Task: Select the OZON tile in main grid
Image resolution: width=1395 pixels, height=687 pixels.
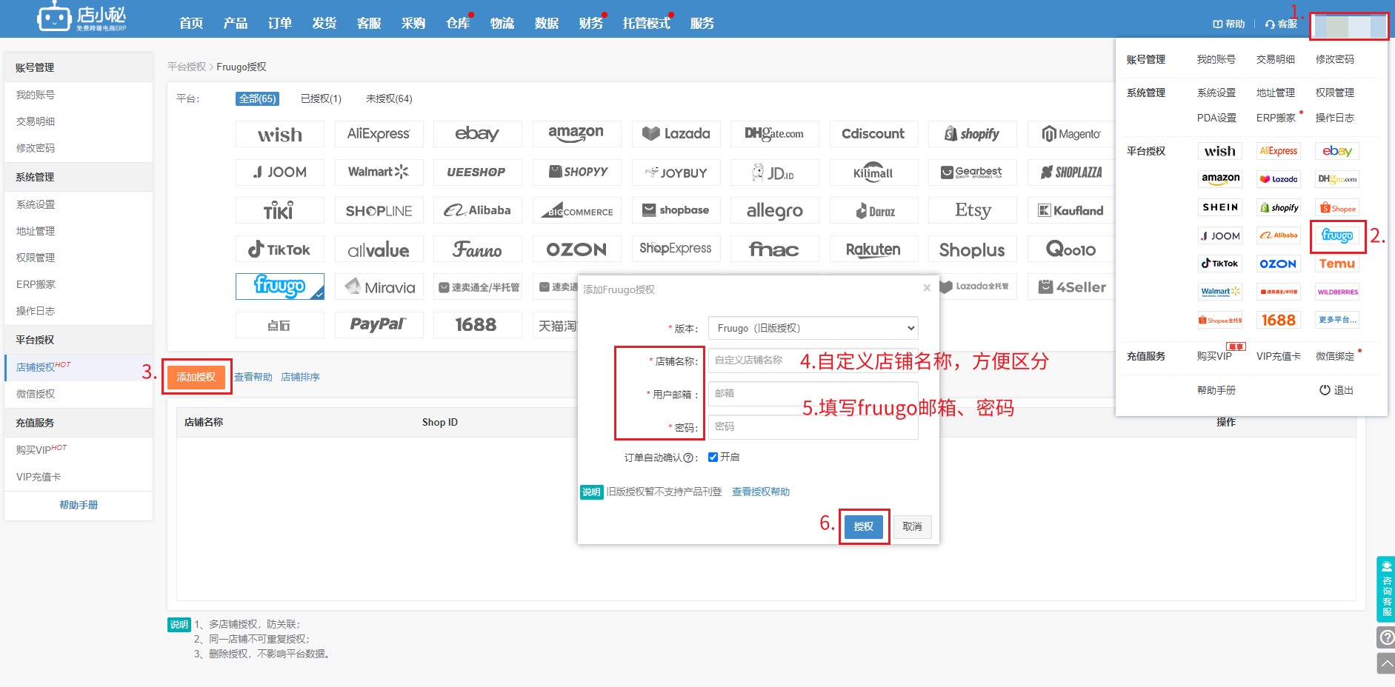Action: pyautogui.click(x=576, y=249)
